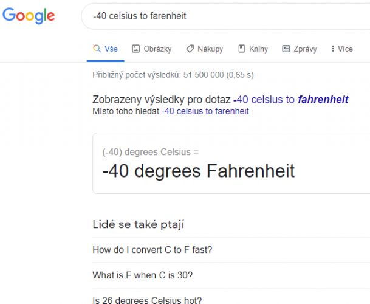370x304 pixels.
Task: Click the Obrázky image icon
Action: click(135, 49)
